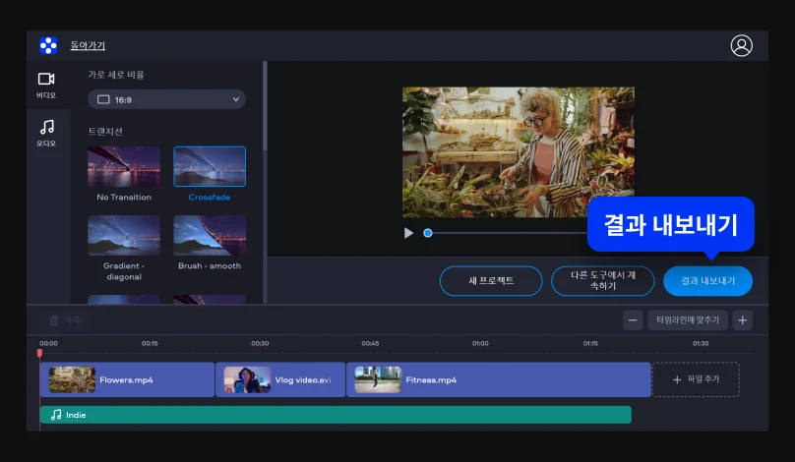Select the Crossfade transition thumbnail

pos(210,167)
